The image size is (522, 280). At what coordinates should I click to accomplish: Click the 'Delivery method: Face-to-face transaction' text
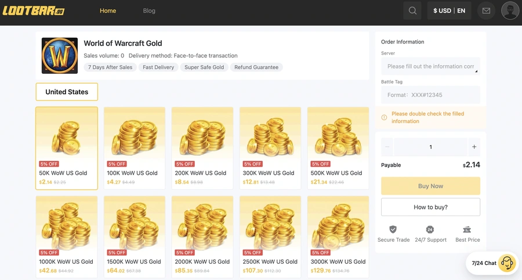pos(183,56)
